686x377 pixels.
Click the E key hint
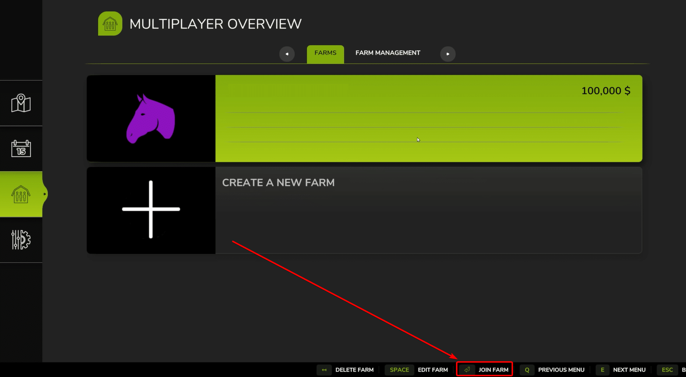[602, 370]
